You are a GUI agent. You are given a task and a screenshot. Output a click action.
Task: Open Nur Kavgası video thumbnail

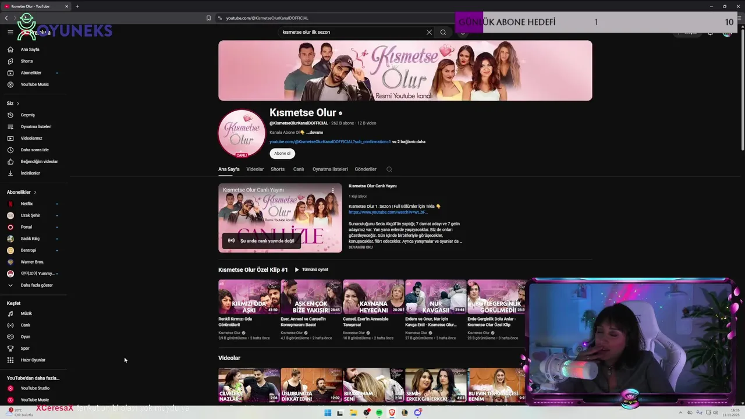(436, 297)
